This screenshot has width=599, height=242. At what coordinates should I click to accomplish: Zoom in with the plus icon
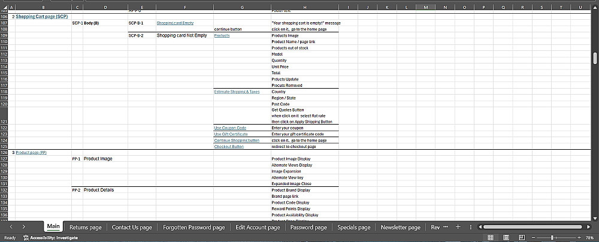click(579, 238)
